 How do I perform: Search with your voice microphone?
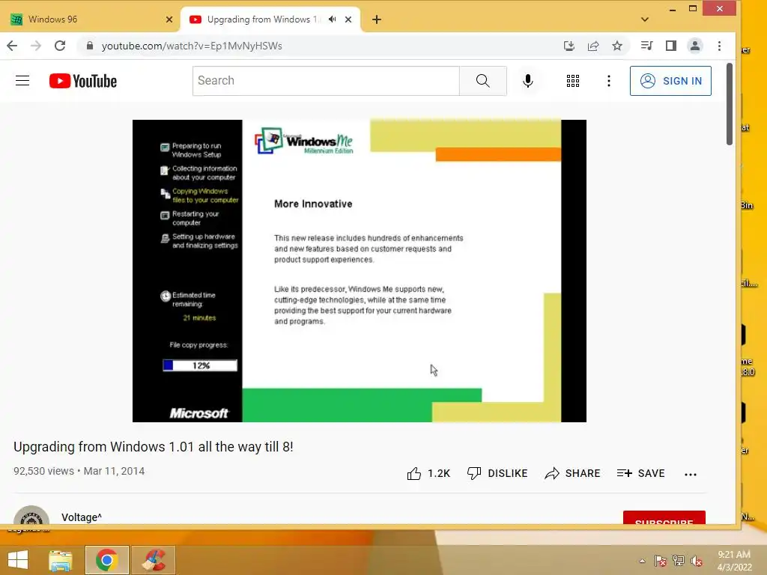(x=528, y=81)
